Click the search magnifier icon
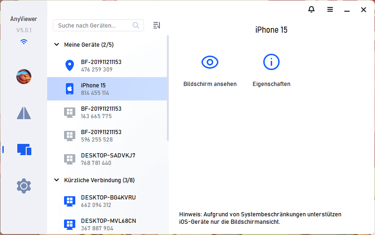Image resolution: width=375 pixels, height=235 pixels. point(136,25)
